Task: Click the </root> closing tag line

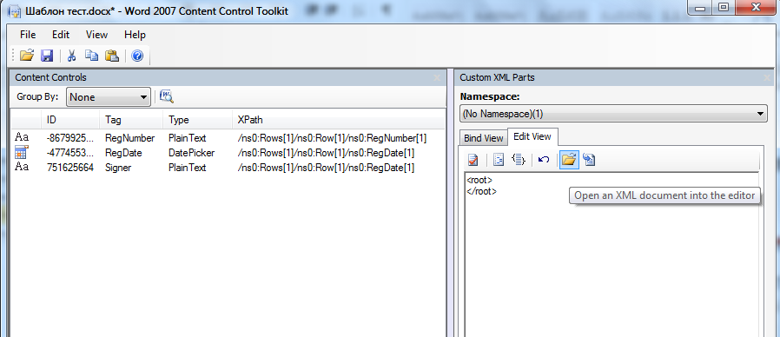Action: pyautogui.click(x=481, y=191)
